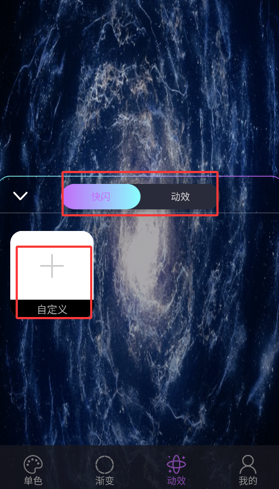Click the black caption strip of 自定义 card

[52, 309]
